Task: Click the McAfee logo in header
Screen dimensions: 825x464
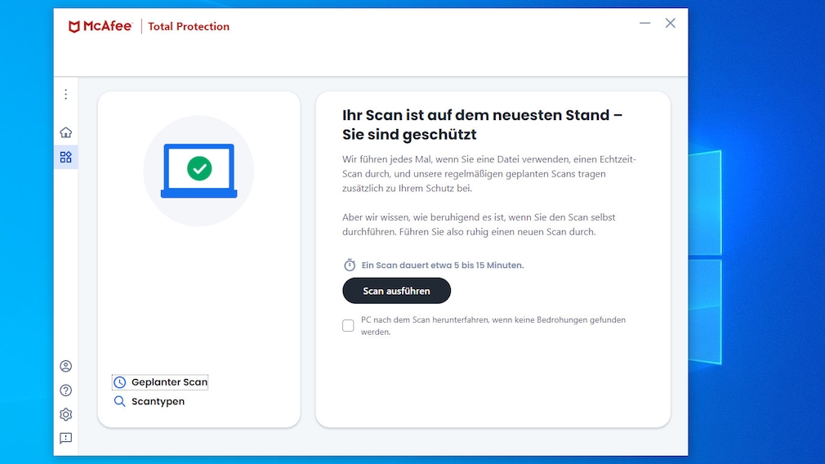Action: pyautogui.click(x=100, y=26)
